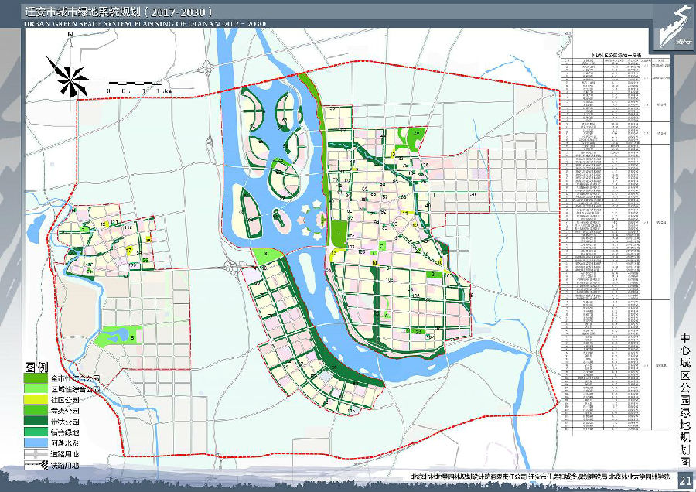The height and width of the screenshot is (492, 696).
Task: Click the dark green citywide park swatch
Action: click(x=36, y=380)
